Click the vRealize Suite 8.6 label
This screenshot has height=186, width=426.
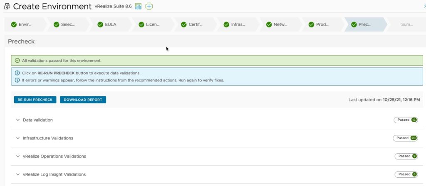113,6
